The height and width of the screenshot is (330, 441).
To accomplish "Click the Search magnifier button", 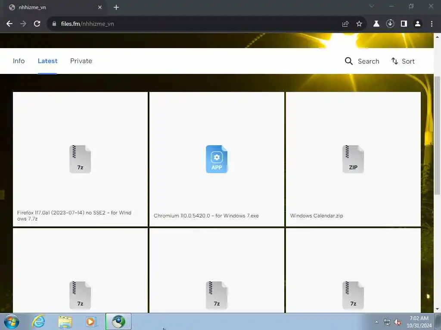I will click(x=362, y=61).
